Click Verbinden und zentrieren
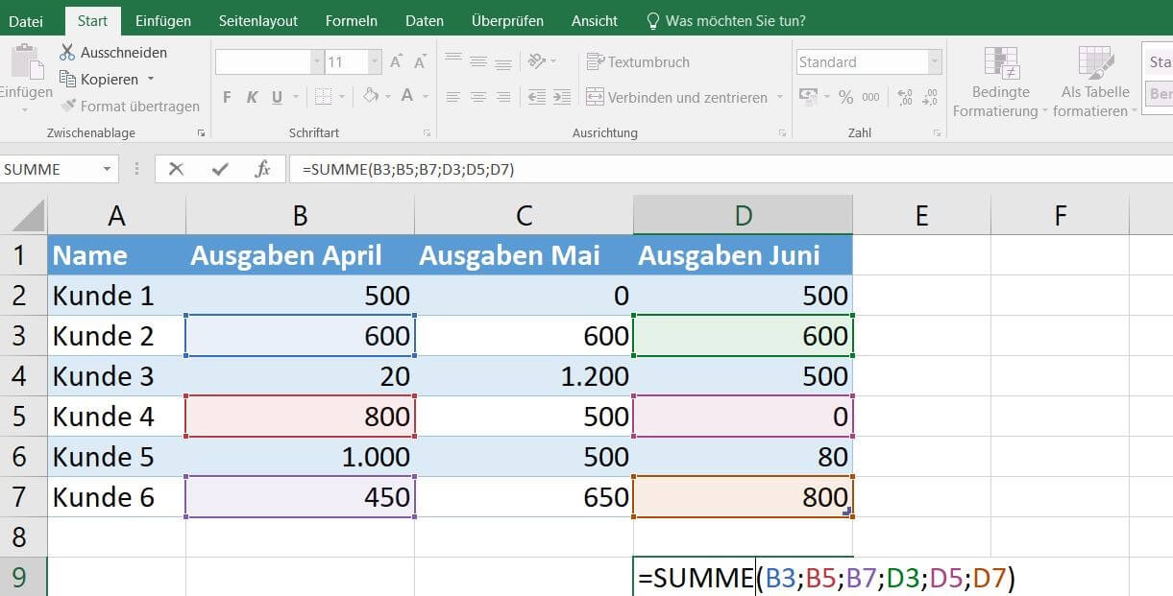Viewport: 1173px width, 596px height. pyautogui.click(x=676, y=97)
